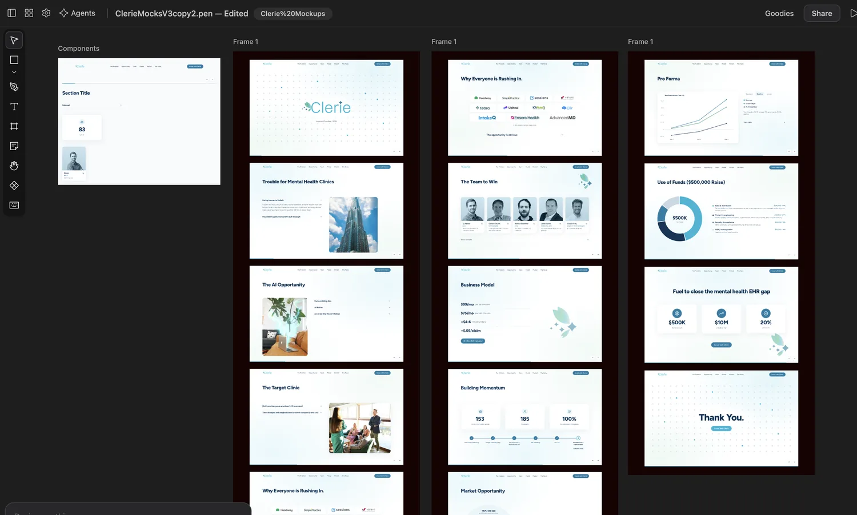Select the Use of Funds slide

[x=721, y=212]
